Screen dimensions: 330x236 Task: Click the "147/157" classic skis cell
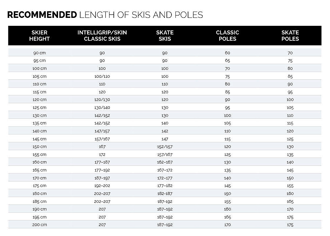102,131
